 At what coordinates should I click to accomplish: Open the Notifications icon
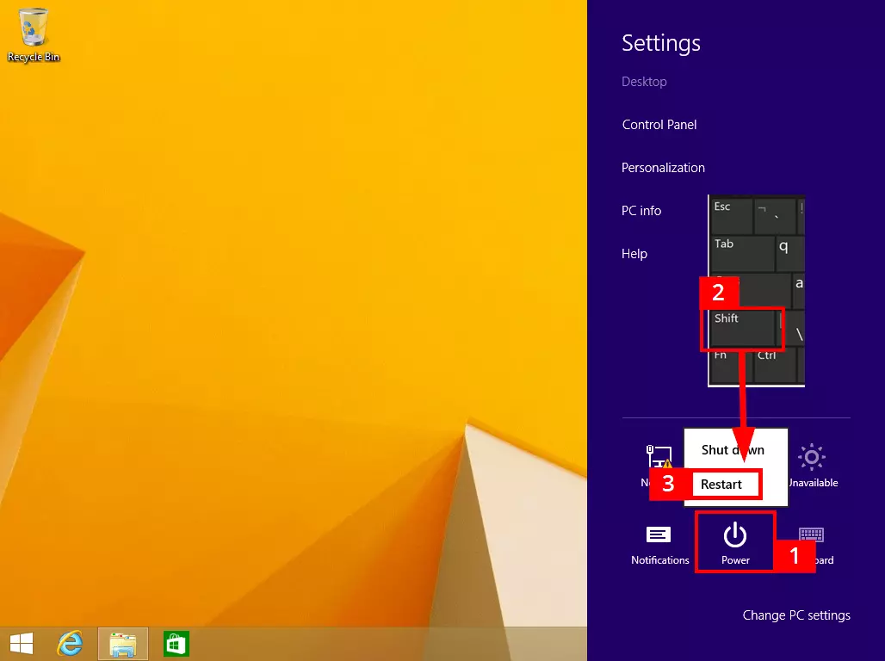pyautogui.click(x=659, y=544)
